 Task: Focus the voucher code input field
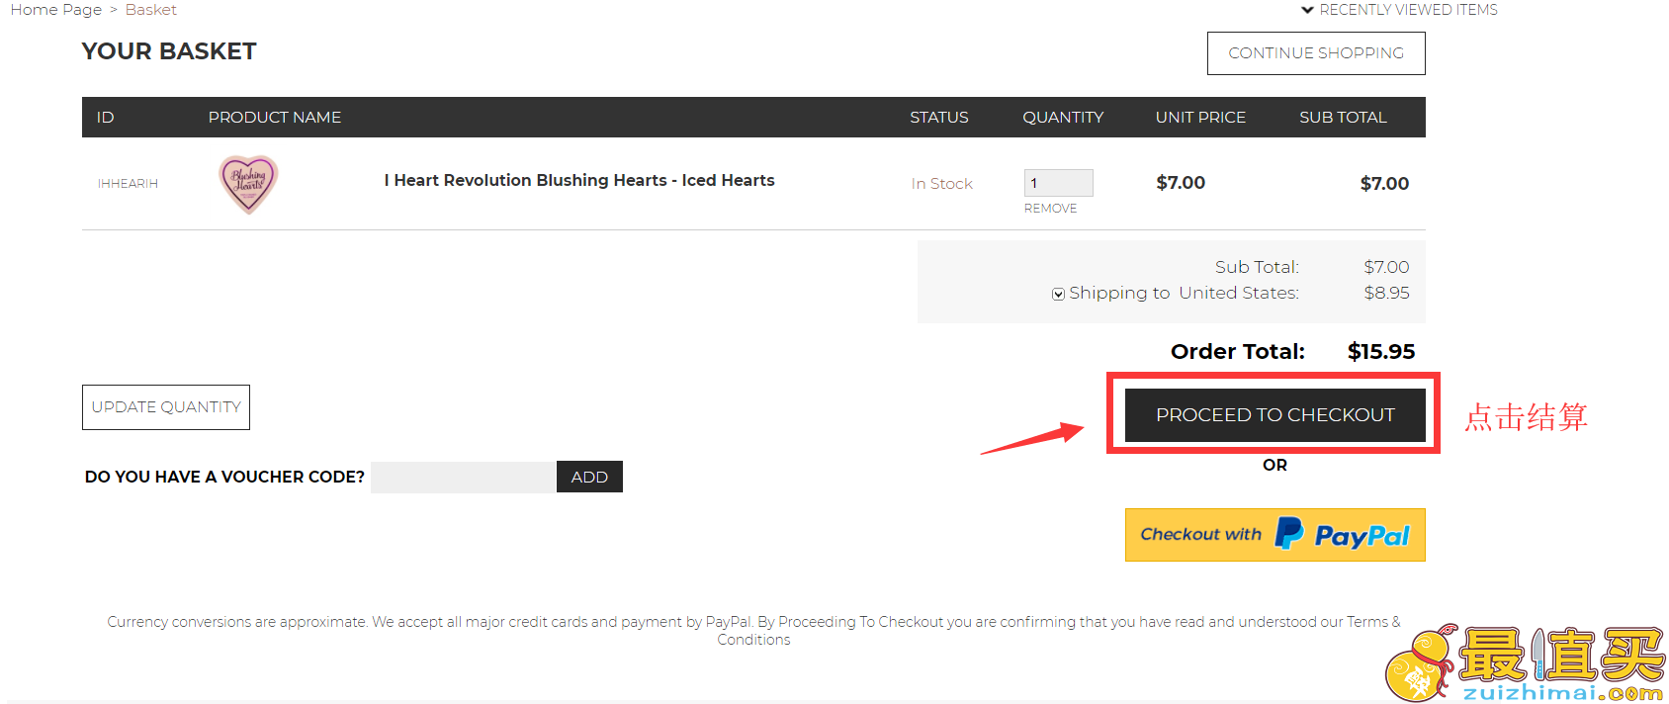(463, 477)
